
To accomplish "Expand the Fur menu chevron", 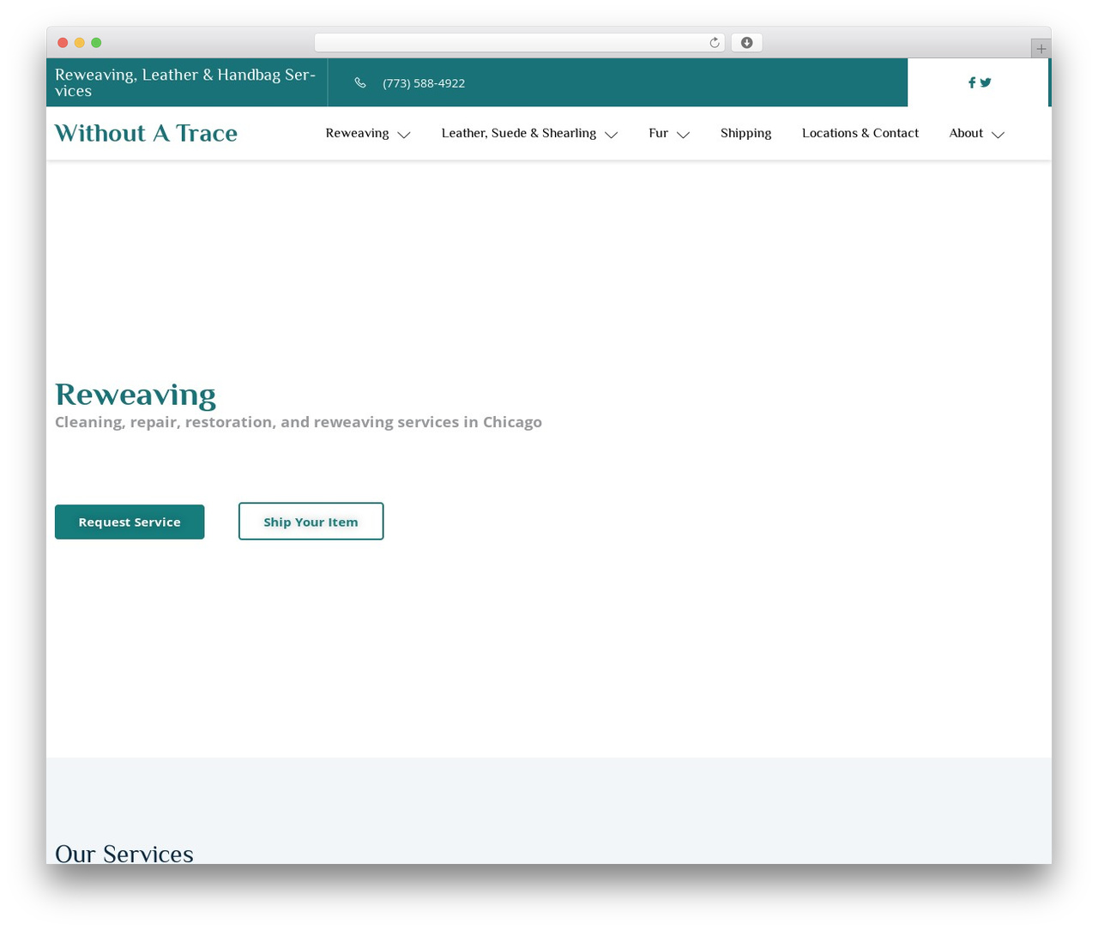I will (x=683, y=135).
